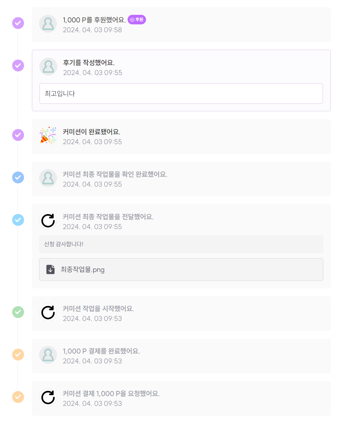Click the party popper celebration icon
The width and height of the screenshot is (342, 426).
(48, 135)
